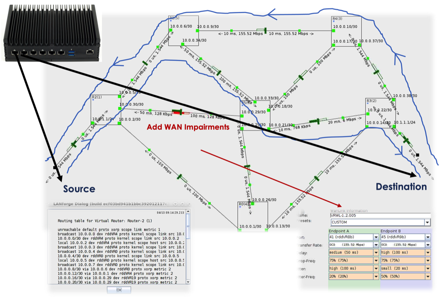Click the LANforge Dialog title bar

coord(120,203)
